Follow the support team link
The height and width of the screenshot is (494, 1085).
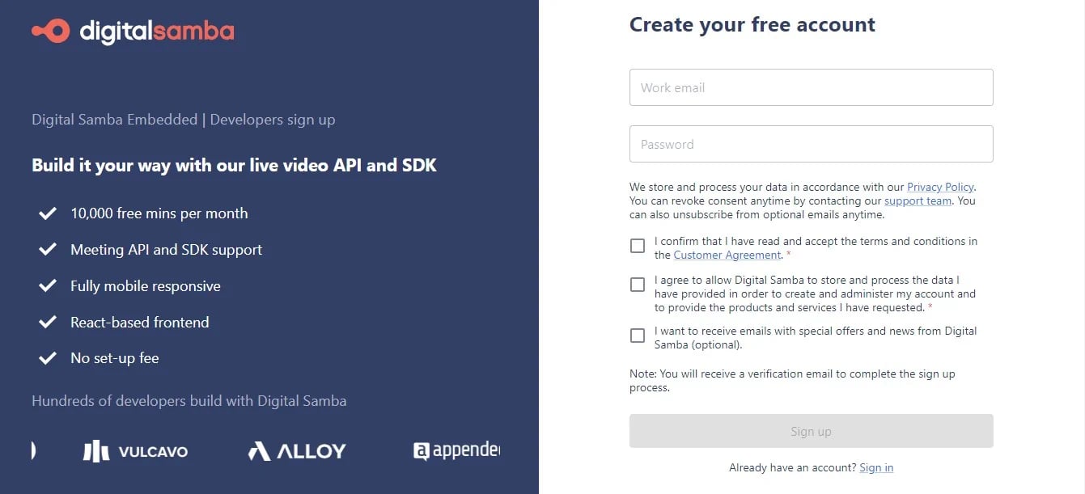tap(918, 201)
